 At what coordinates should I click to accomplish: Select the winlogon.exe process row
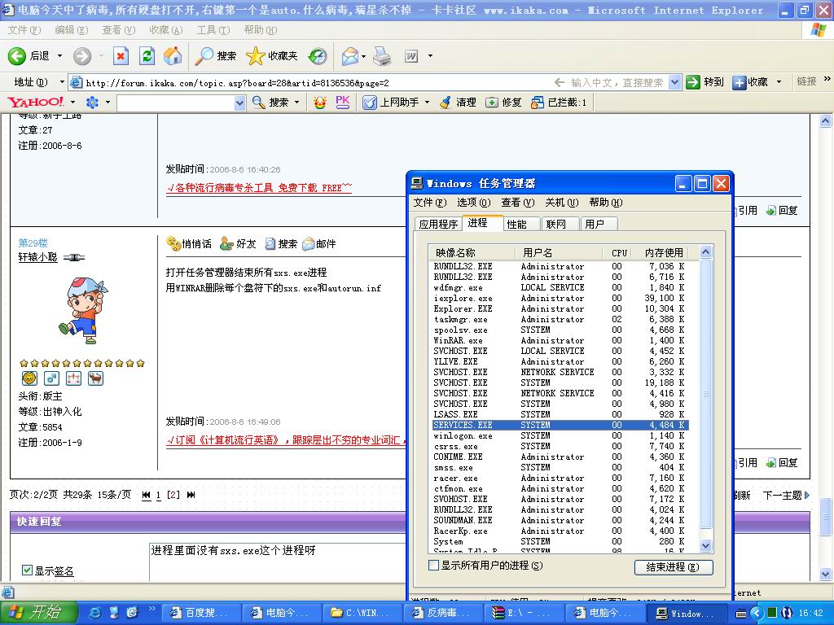tap(463, 435)
